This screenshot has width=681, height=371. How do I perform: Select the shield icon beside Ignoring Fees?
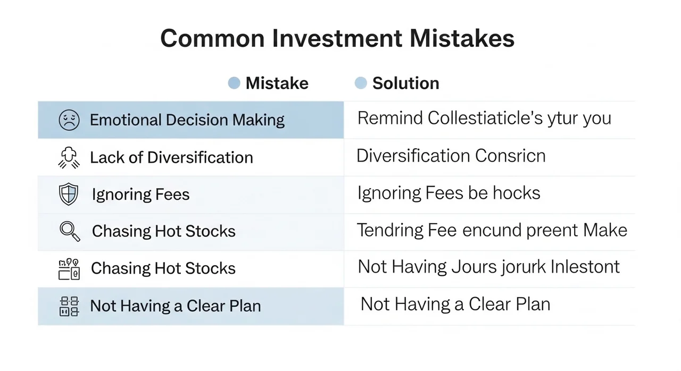point(69,195)
